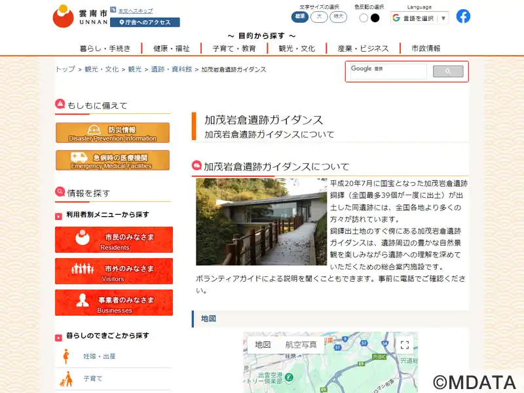This screenshot has width=524, height=393.
Task: Choose black color inversion swatch
Action: [x=375, y=18]
